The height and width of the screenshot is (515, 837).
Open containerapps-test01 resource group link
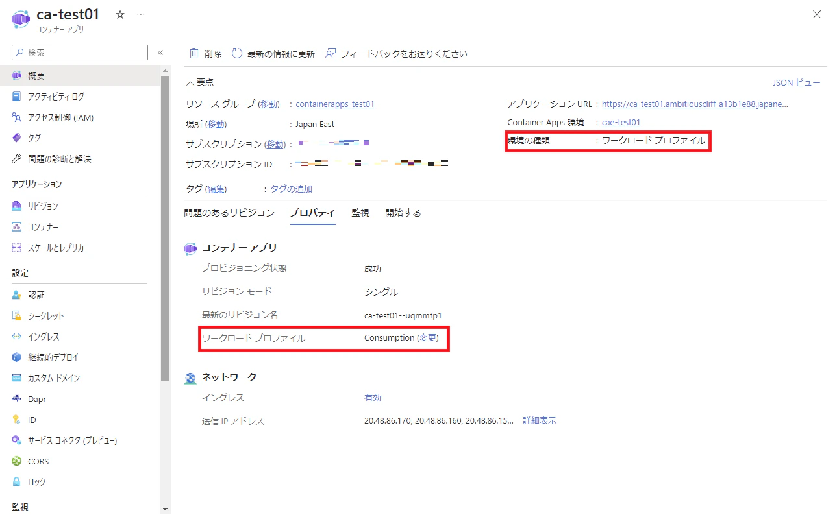335,104
